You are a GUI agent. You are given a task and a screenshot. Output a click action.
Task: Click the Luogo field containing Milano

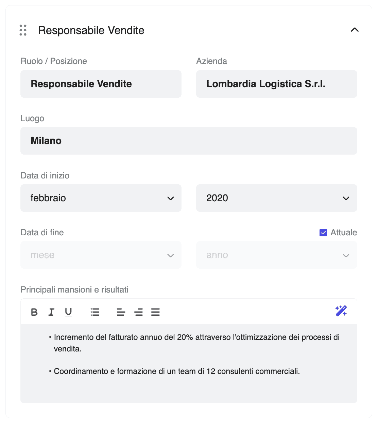(x=189, y=141)
